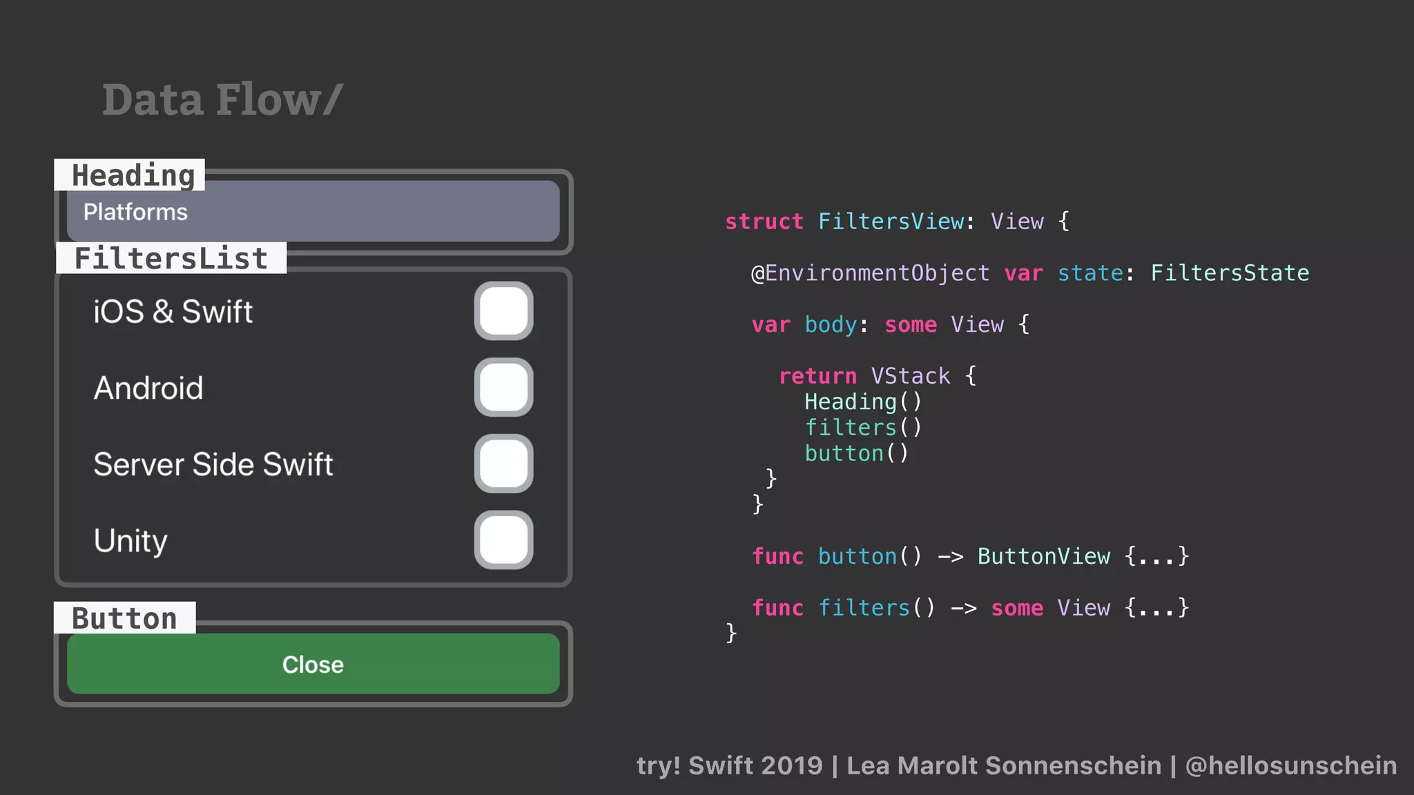Click the Android filter label
1414x795 pixels.
148,388
